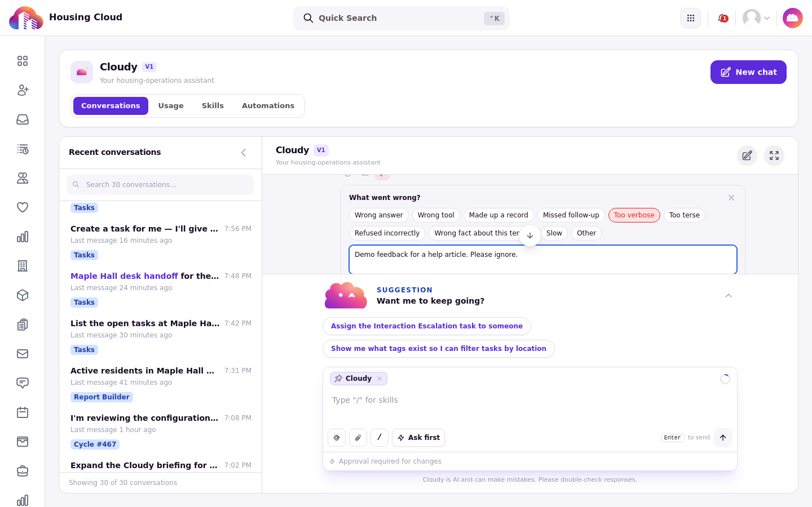Open the briefcase icon in sidebar
This screenshot has width=812, height=507.
click(23, 471)
